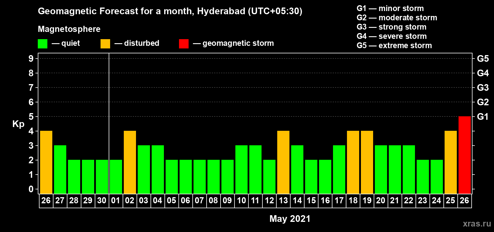This screenshot has width=494, height=232.
Task: Select the yellow bar for May 02
Action: (130, 162)
